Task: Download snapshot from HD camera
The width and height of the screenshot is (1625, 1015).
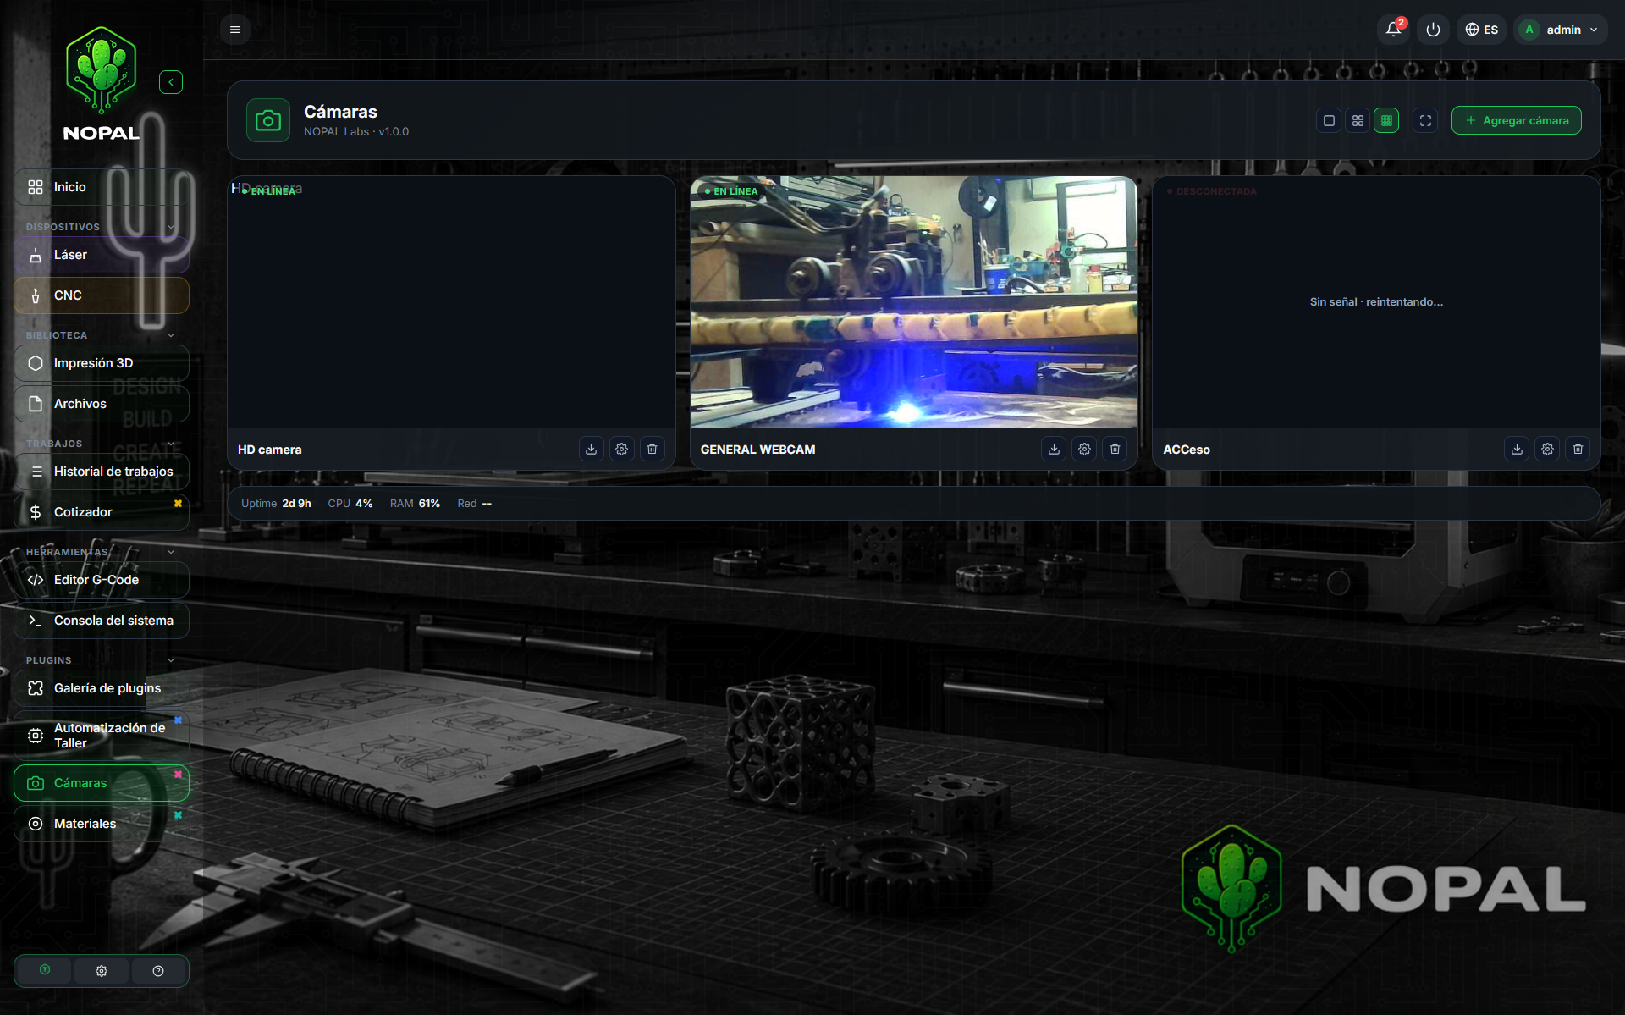Action: coord(591,449)
